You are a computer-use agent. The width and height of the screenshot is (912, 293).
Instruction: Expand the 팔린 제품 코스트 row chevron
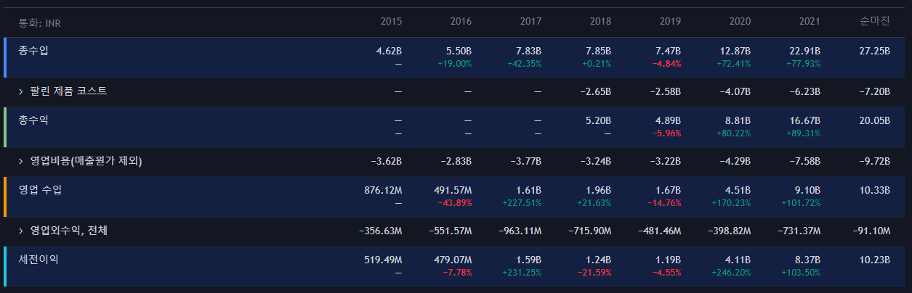pyautogui.click(x=21, y=91)
